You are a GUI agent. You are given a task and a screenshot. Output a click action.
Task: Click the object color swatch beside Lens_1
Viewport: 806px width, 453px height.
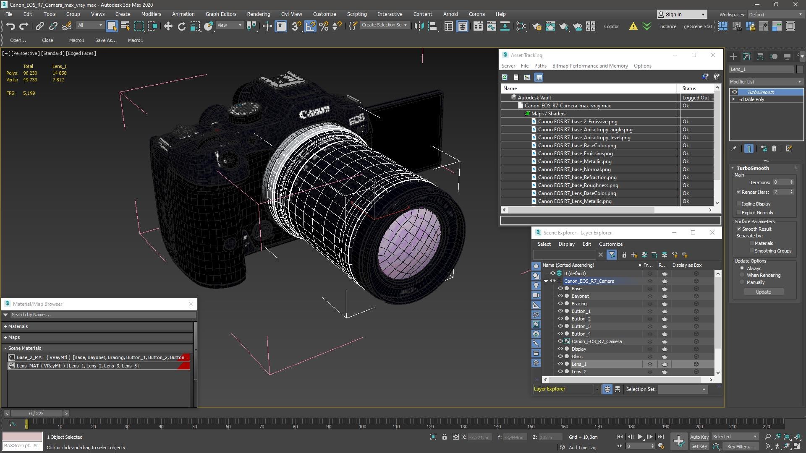800,69
